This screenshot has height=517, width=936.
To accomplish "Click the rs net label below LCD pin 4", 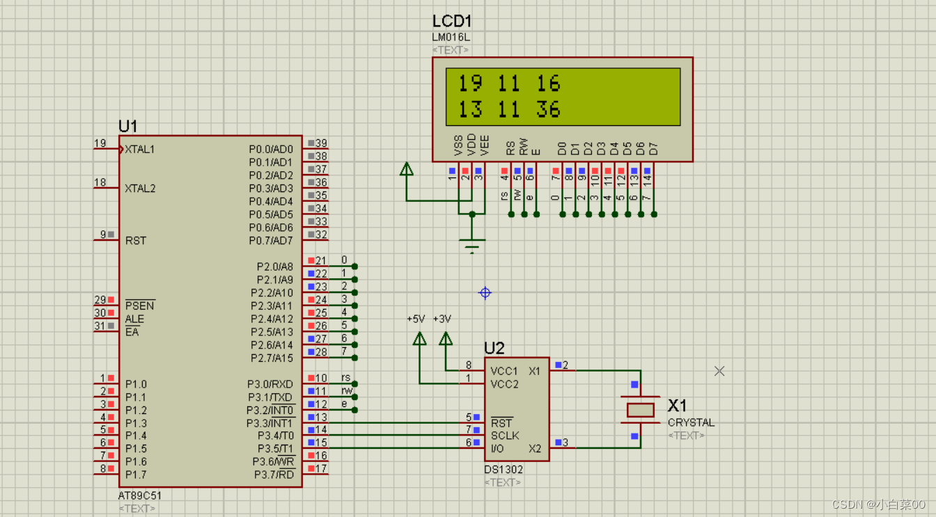I will (505, 197).
